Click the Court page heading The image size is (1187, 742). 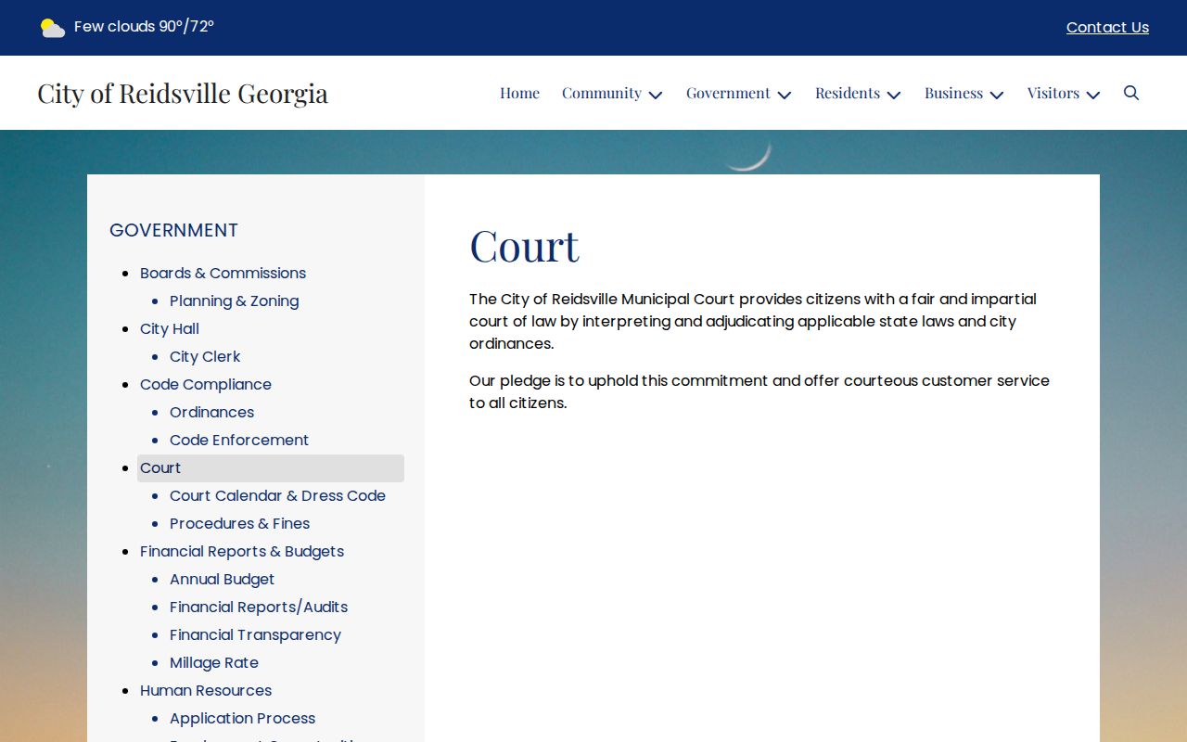[x=524, y=246]
